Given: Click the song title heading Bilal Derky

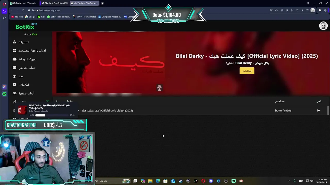Looking at the screenshot, I should (247, 56).
